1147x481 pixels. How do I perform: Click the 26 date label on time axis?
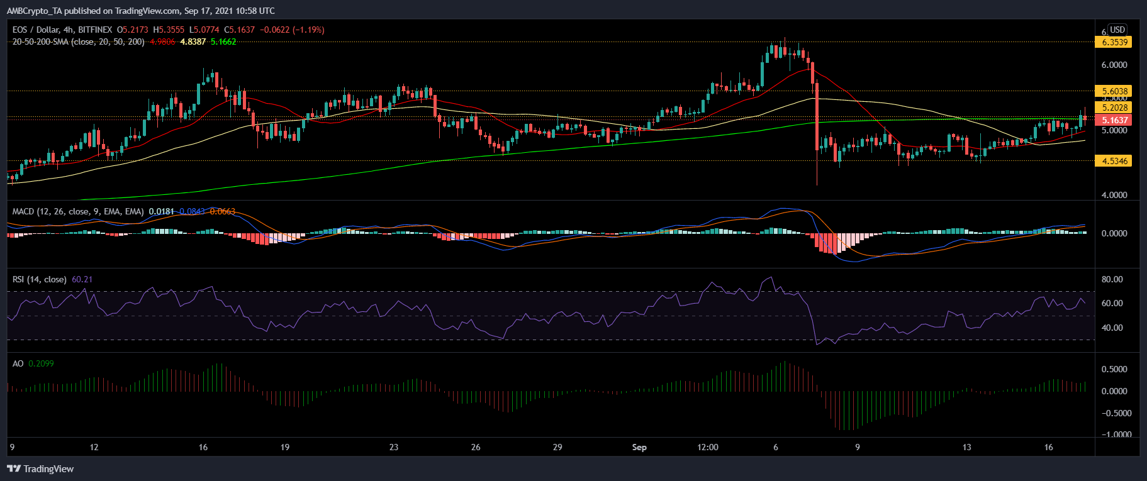(x=476, y=448)
